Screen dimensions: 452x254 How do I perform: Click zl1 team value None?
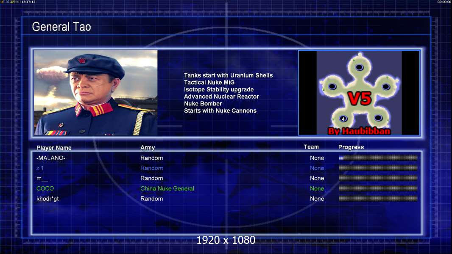[317, 168]
